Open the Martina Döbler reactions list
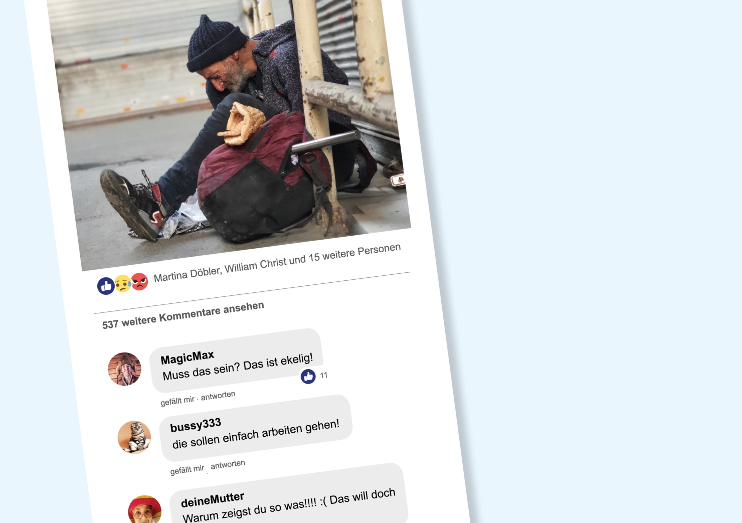Screen dimensions: 742x523 [x=187, y=275]
